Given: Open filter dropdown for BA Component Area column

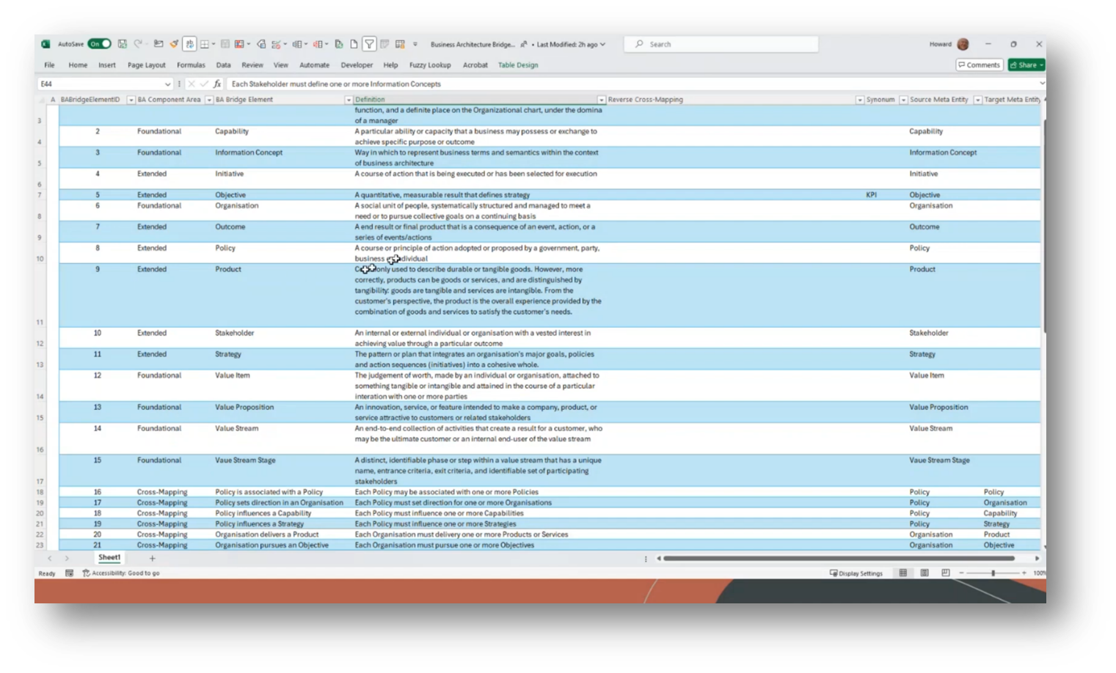Looking at the screenshot, I should click(x=208, y=100).
